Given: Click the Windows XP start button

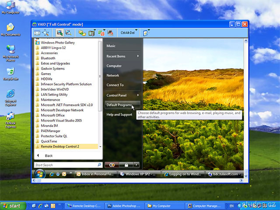Looking at the screenshot, I should pyautogui.click(x=12, y=205).
